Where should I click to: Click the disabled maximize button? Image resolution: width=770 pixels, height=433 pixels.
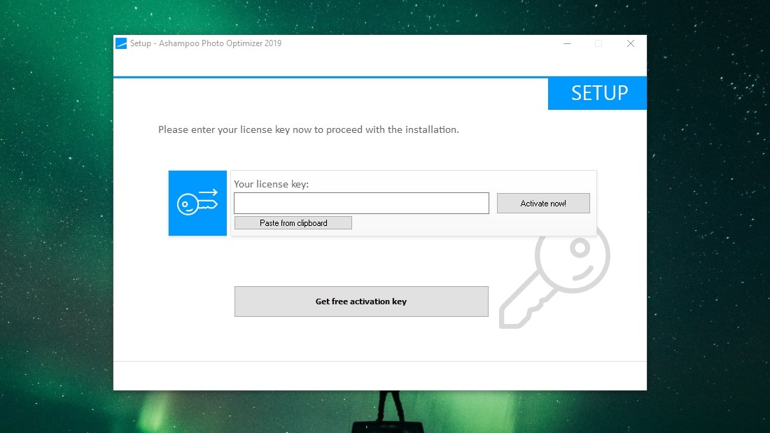[x=598, y=43]
